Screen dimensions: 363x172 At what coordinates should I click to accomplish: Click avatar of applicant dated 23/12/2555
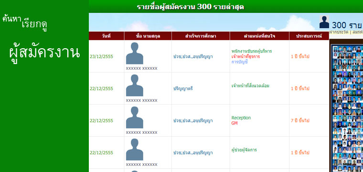(x=135, y=53)
